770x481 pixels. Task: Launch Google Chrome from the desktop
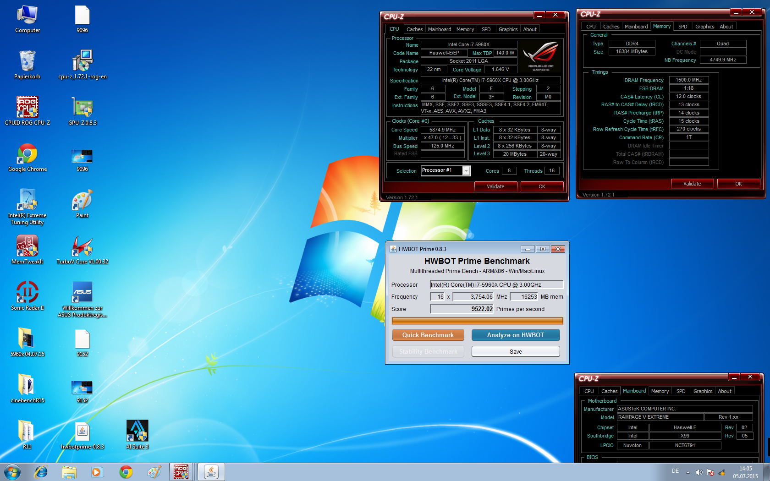27,157
